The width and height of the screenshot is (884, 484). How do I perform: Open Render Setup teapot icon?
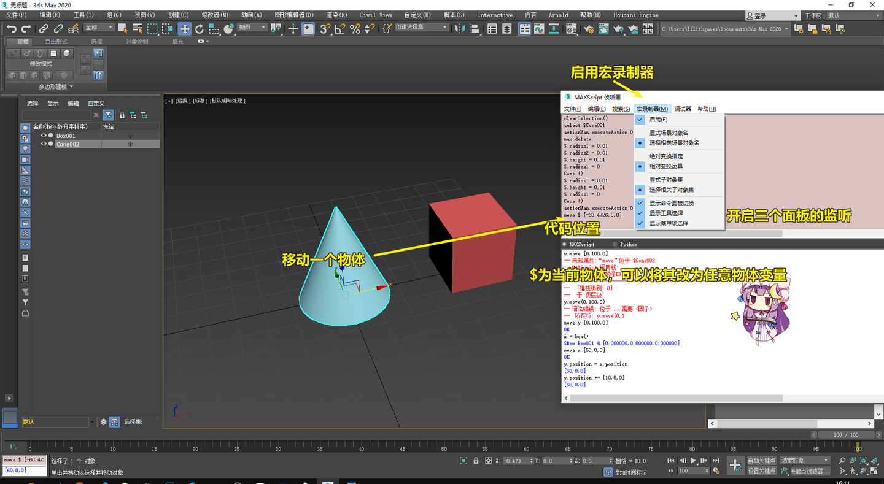589,28
